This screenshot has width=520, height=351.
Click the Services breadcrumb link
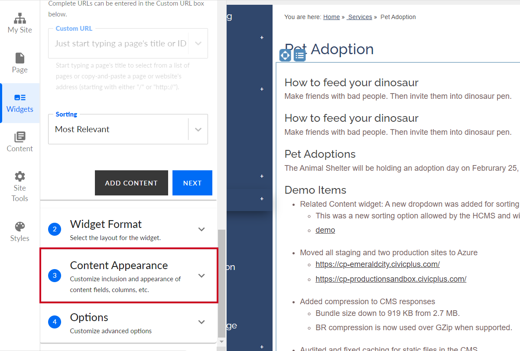coord(360,17)
